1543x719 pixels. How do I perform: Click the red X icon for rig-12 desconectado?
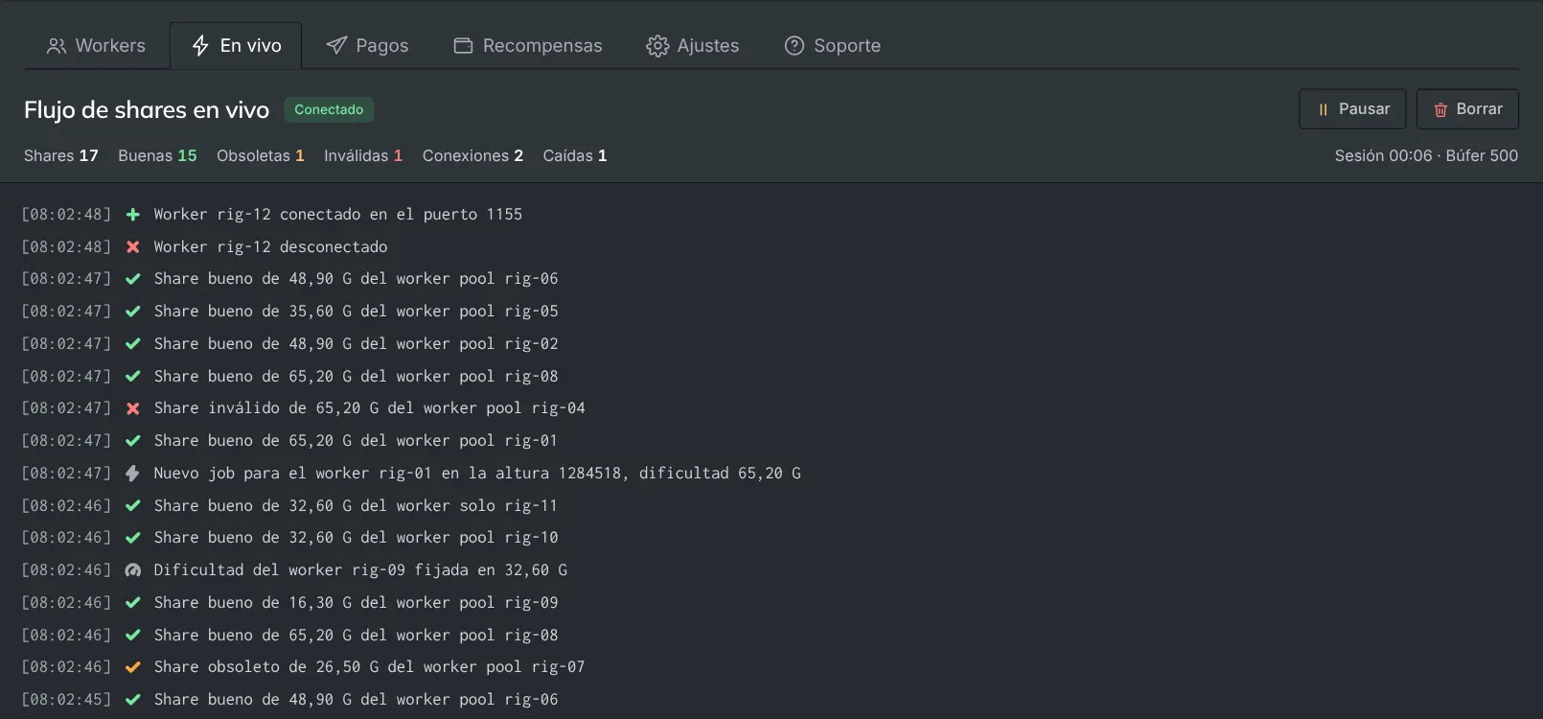tap(133, 247)
